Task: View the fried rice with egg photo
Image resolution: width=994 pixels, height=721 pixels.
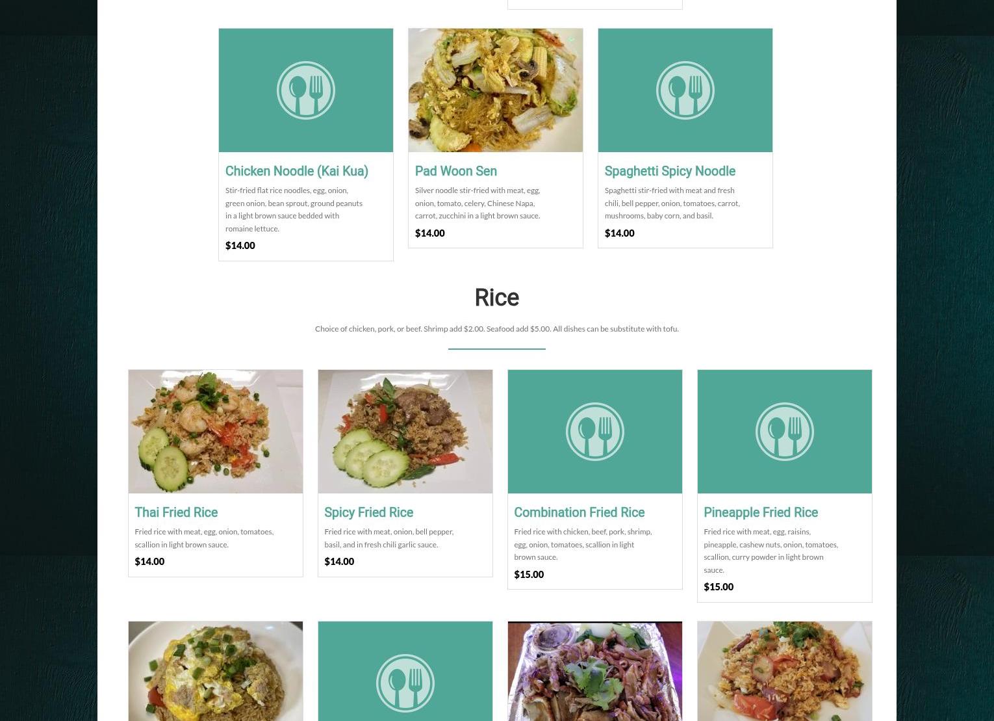Action: (216, 671)
